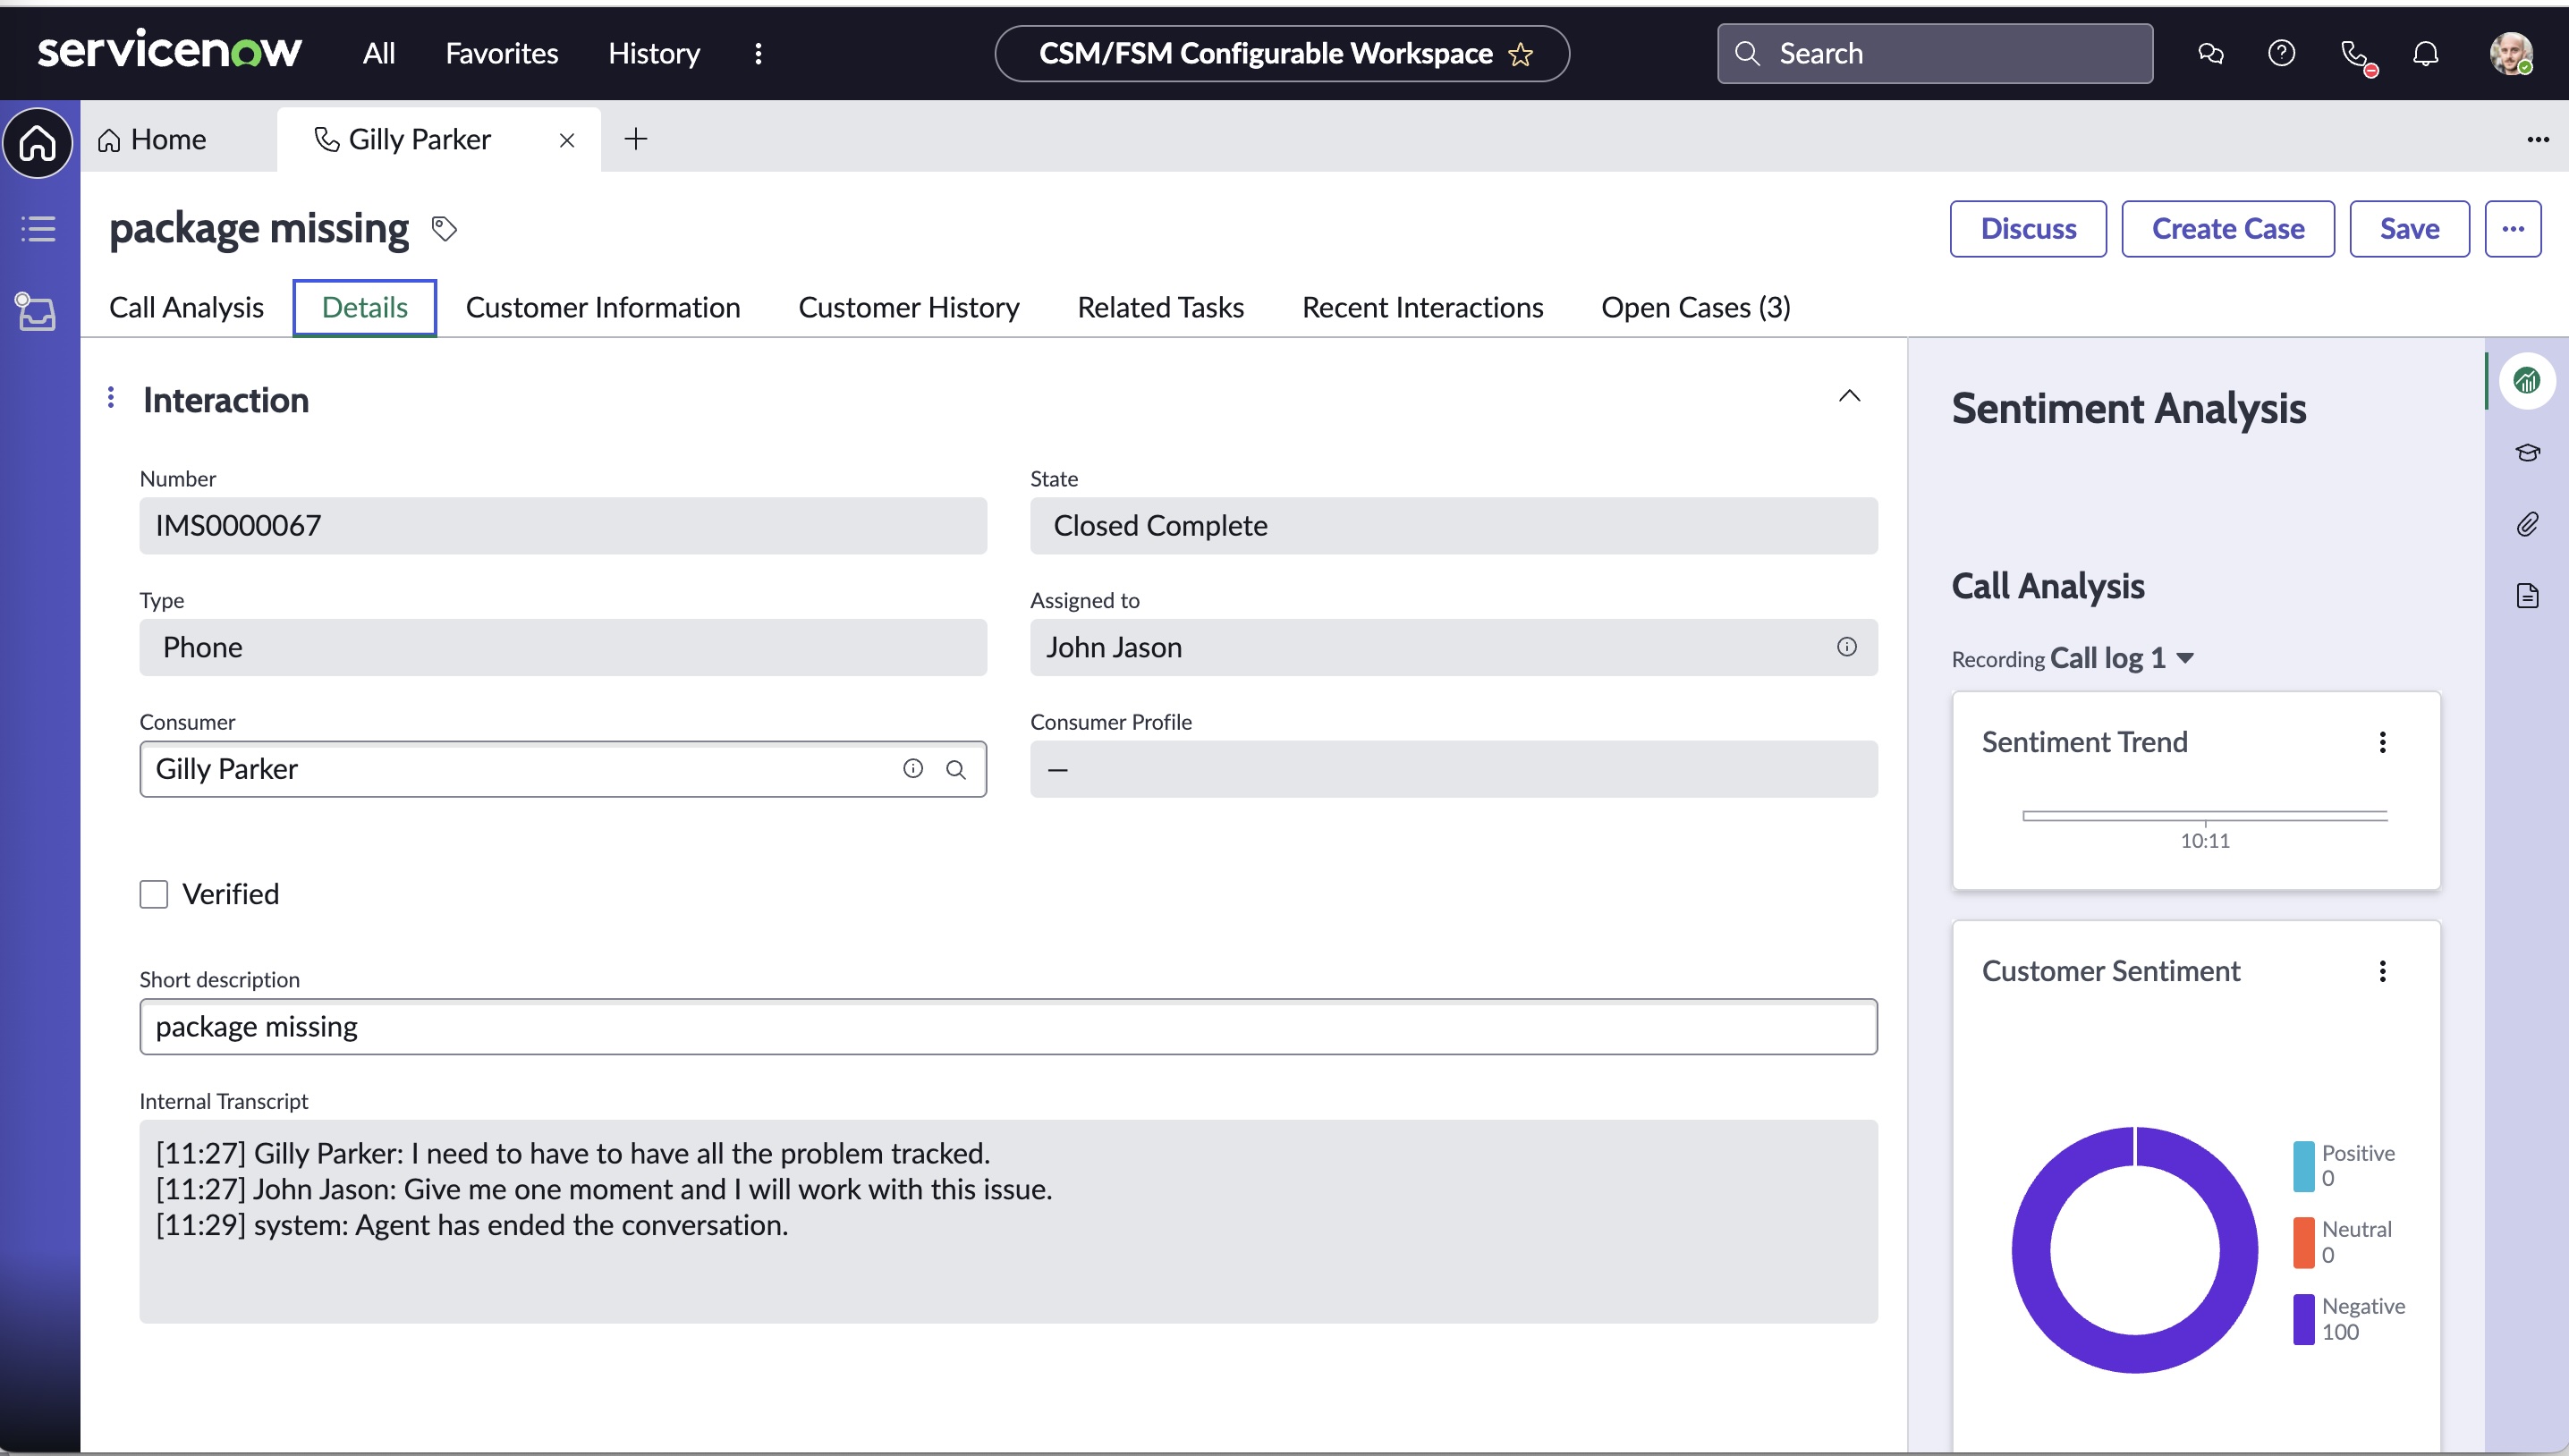Close the Gilly Parker tab
The height and width of the screenshot is (1456, 2569).
tap(567, 140)
